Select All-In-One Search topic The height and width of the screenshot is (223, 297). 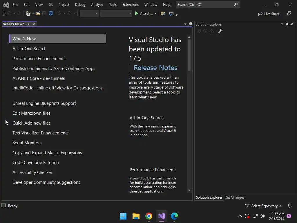[x=29, y=49]
